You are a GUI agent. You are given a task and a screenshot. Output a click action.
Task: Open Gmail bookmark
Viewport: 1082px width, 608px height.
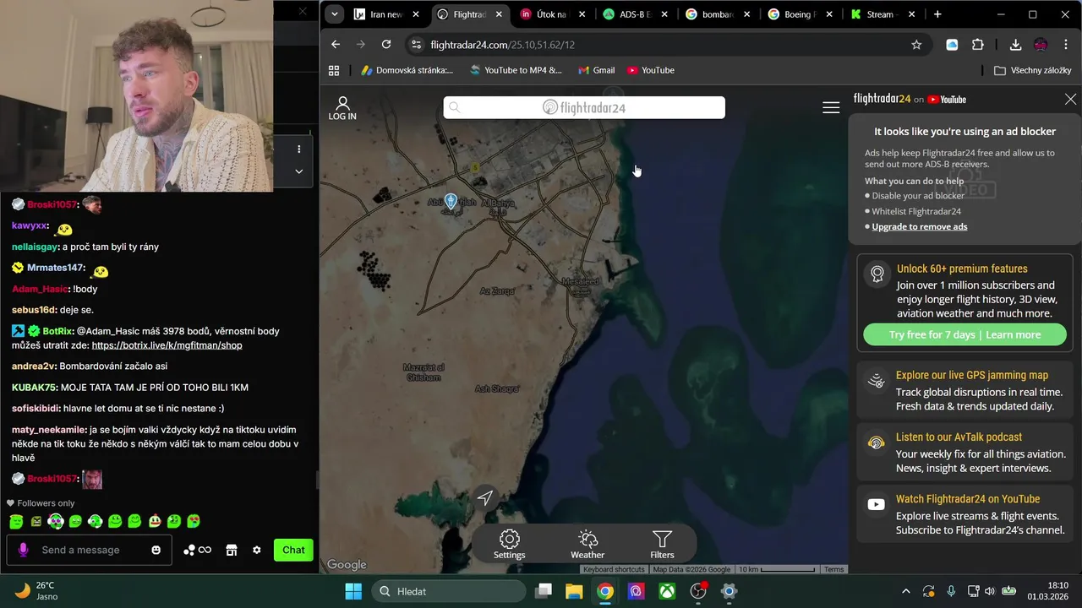pyautogui.click(x=596, y=70)
